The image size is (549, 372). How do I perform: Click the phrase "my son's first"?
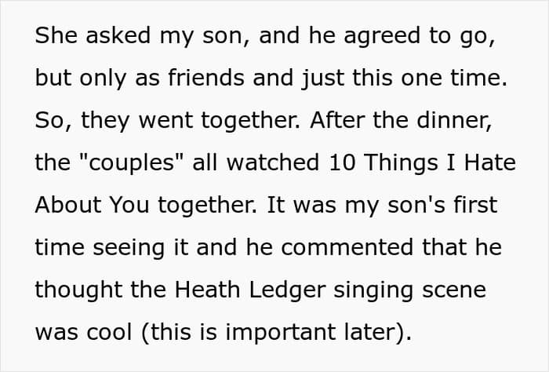(x=427, y=205)
